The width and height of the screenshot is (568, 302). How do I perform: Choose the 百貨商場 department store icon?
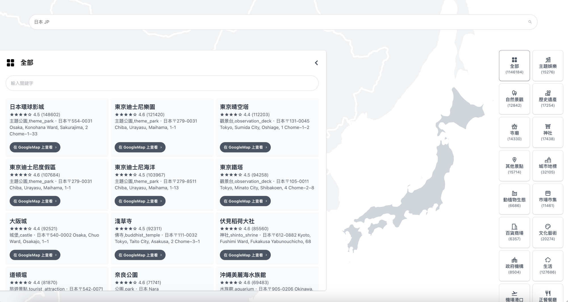tap(514, 227)
